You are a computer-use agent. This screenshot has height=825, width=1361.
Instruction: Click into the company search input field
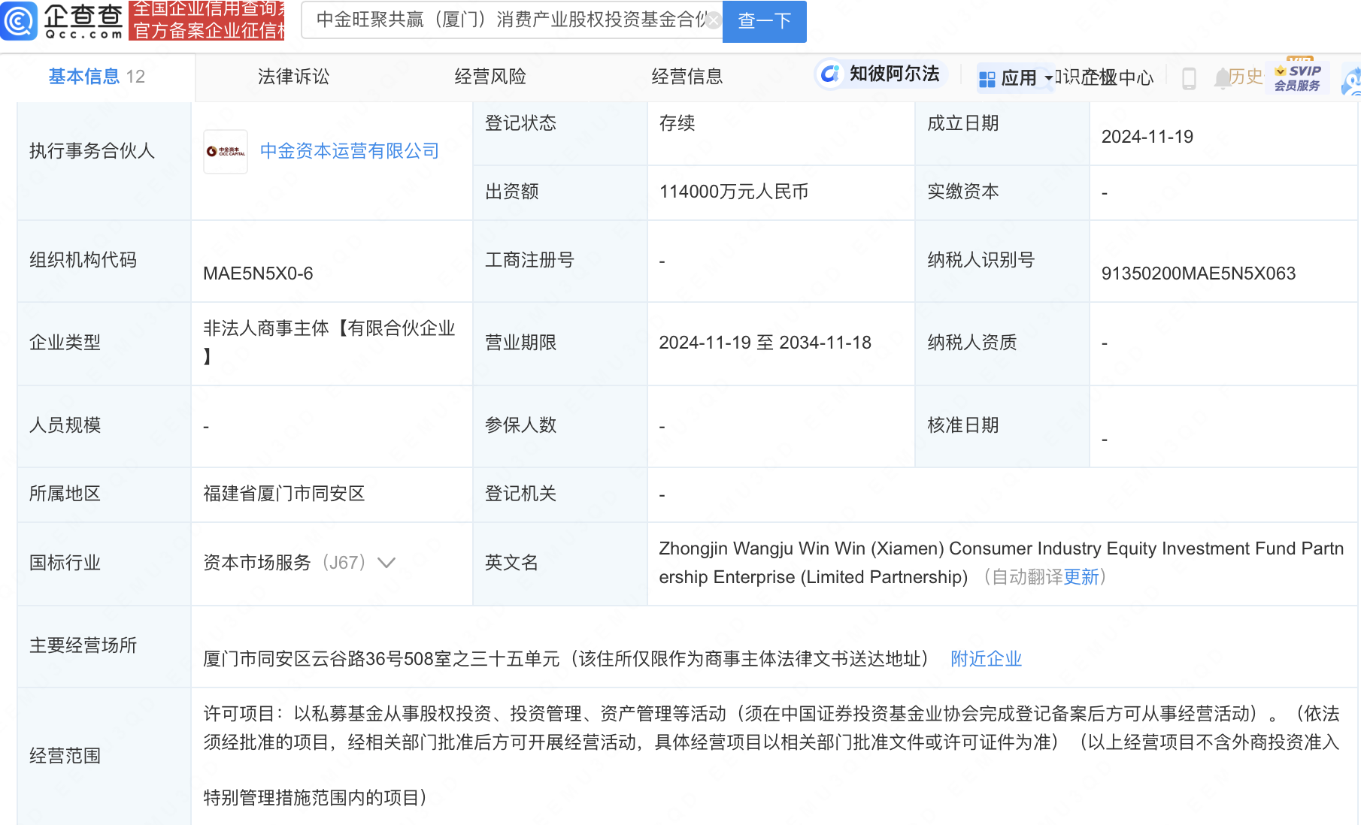[508, 20]
